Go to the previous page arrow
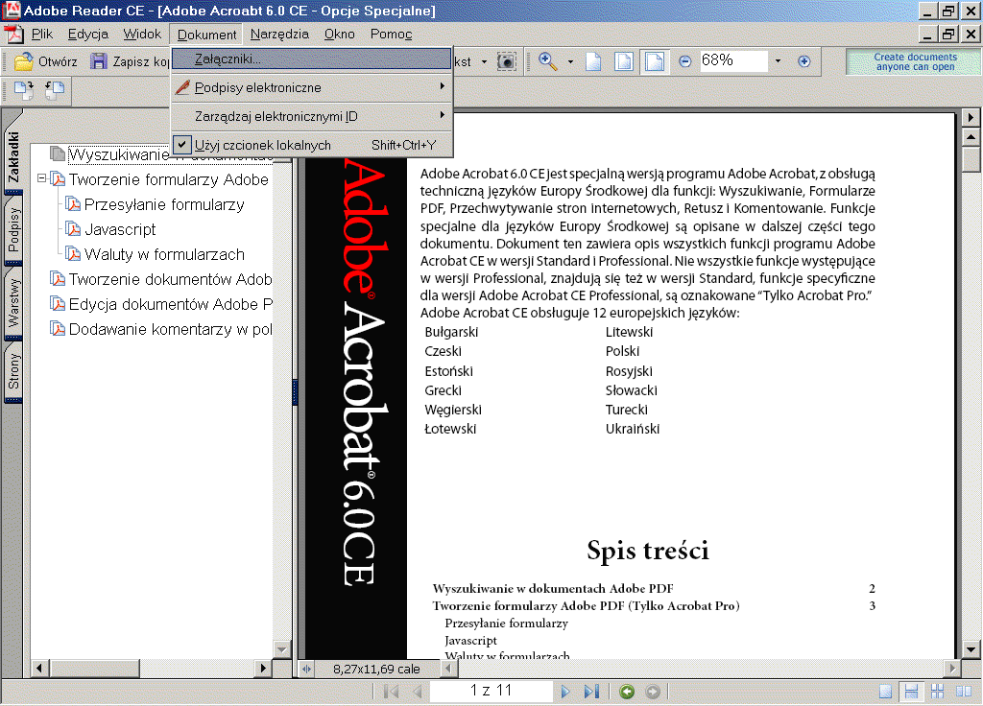The image size is (983, 706). [418, 692]
